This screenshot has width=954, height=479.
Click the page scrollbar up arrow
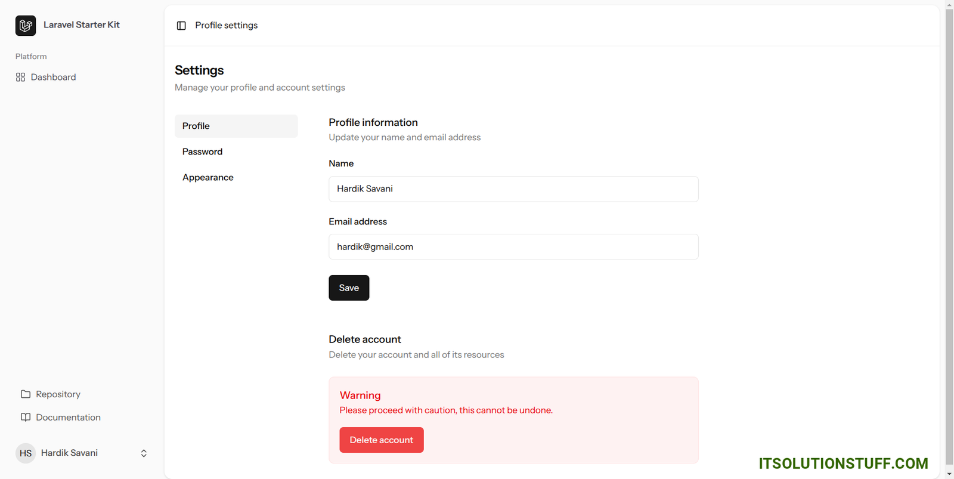(x=949, y=5)
